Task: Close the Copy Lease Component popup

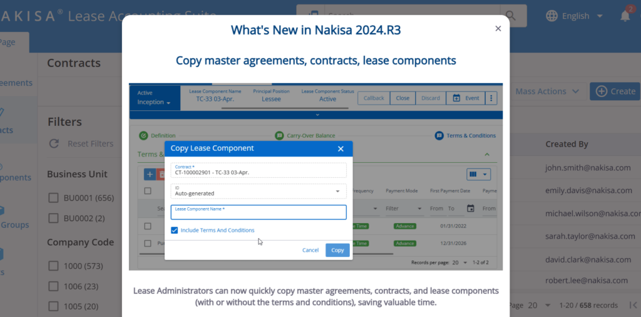Action: [x=341, y=148]
